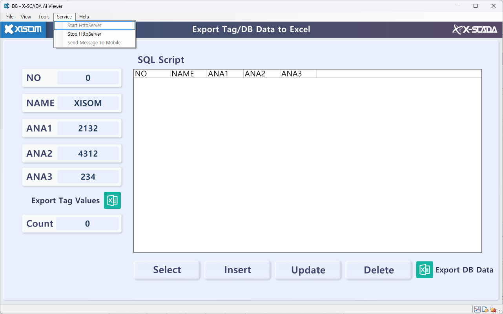The image size is (503, 314).
Task: Open the Help menu
Action: coord(84,17)
